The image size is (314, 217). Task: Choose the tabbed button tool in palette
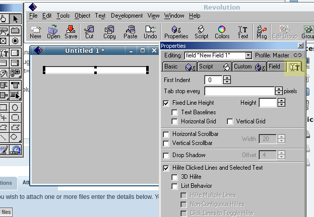point(15,31)
